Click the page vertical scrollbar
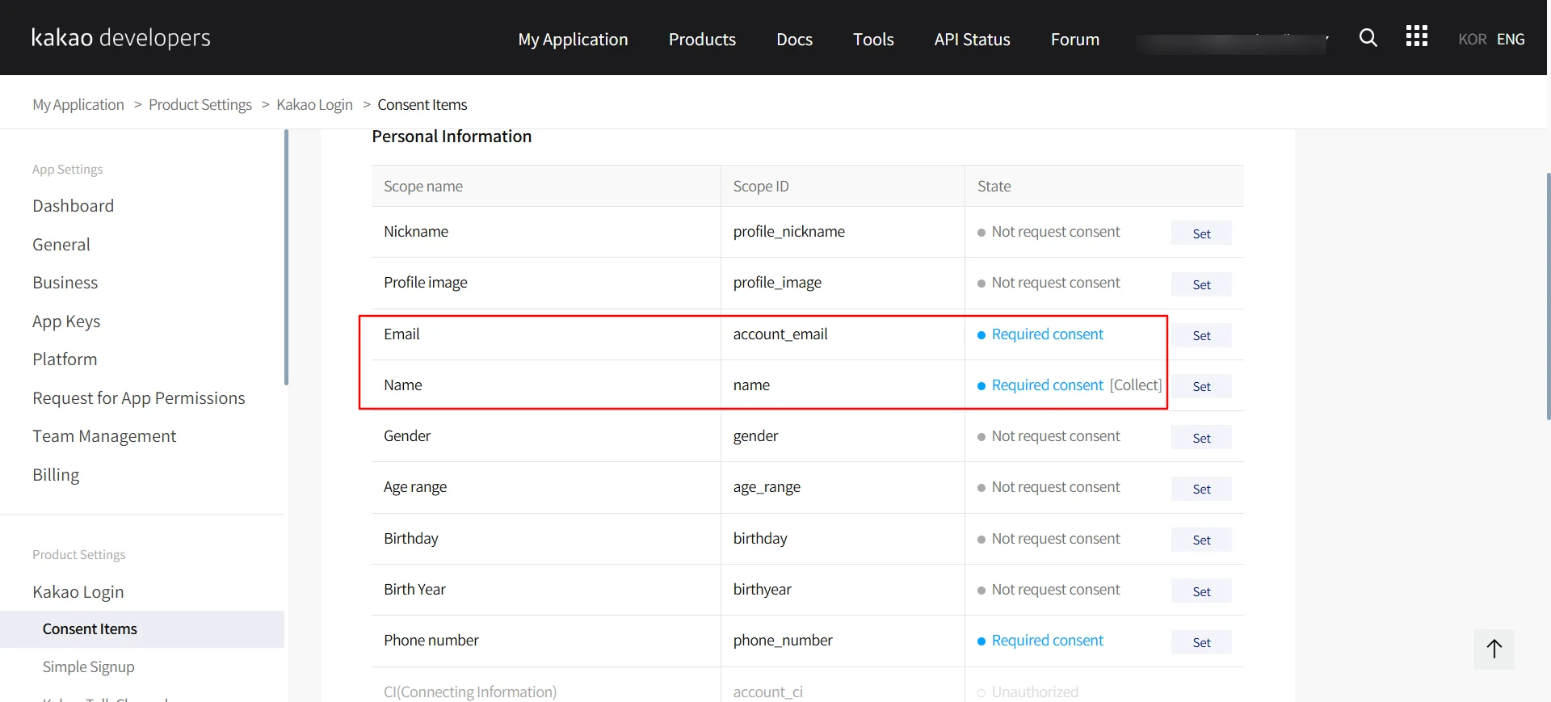This screenshot has width=1551, height=702. pos(1548,296)
